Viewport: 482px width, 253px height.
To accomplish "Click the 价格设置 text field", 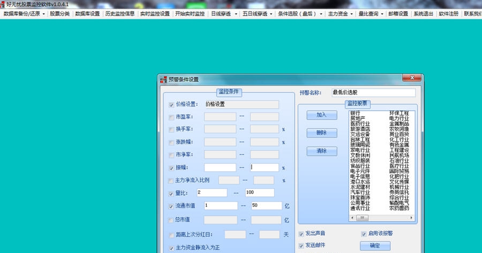I will pos(242,104).
